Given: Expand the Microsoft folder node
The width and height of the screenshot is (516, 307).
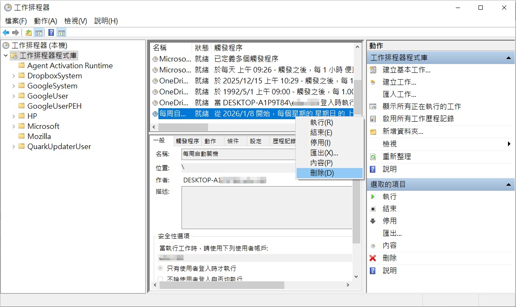Looking at the screenshot, I should pyautogui.click(x=13, y=126).
